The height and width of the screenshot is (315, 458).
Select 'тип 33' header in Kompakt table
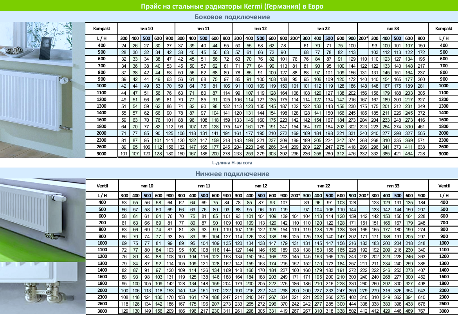coord(393,29)
